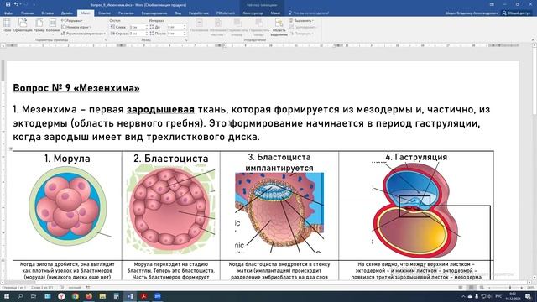The width and height of the screenshot is (537, 302).
Task: Switch to the PDFelement ribbon tab
Action: click(226, 13)
